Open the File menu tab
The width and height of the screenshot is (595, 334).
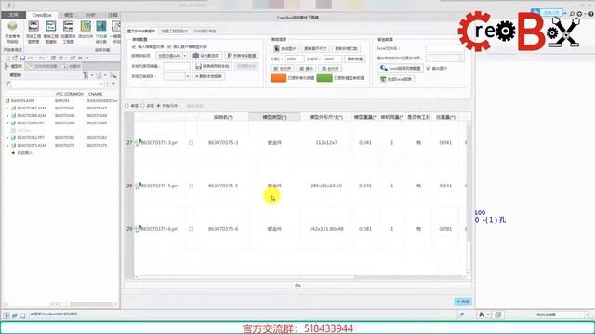[13, 15]
